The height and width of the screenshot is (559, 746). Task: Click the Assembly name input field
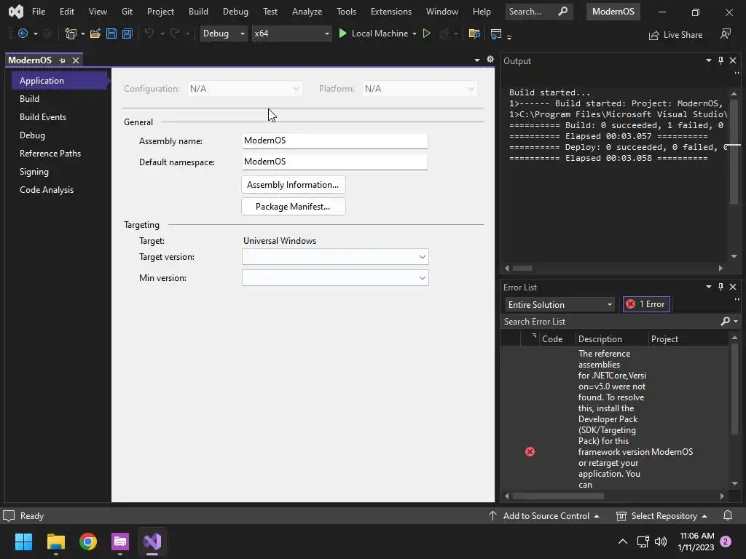pyautogui.click(x=334, y=140)
